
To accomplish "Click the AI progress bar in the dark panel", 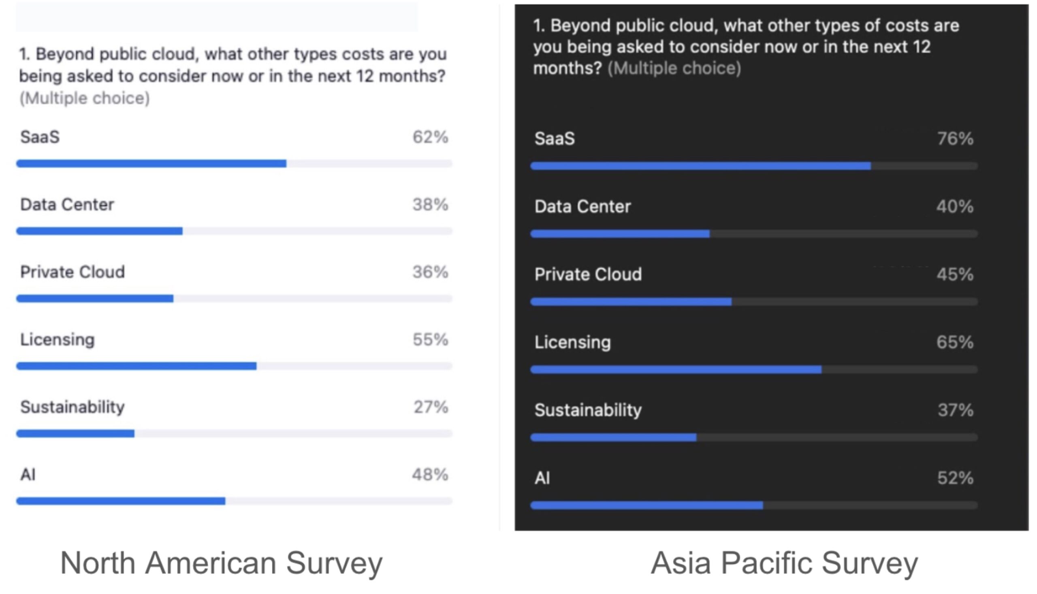I will click(753, 505).
